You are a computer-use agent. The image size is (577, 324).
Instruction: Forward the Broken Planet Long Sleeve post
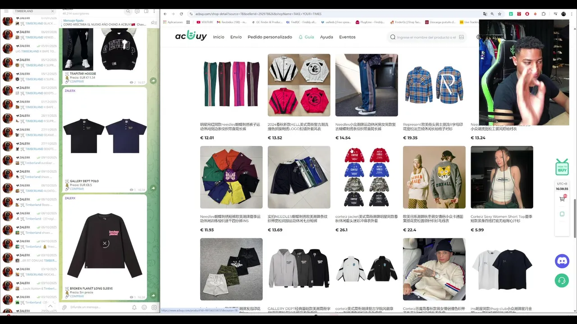[x=153, y=296]
